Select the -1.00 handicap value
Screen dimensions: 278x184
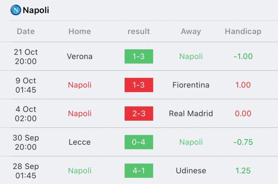pyautogui.click(x=243, y=57)
